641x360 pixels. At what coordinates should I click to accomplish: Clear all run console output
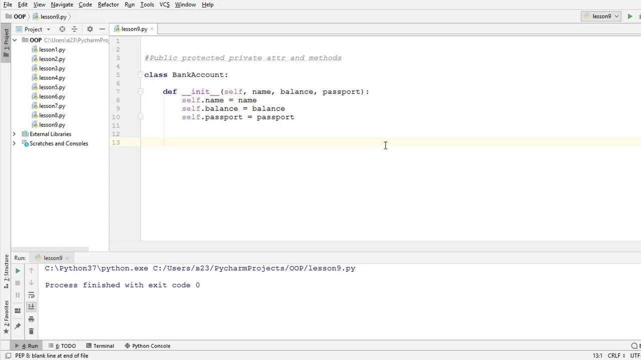click(x=31, y=331)
